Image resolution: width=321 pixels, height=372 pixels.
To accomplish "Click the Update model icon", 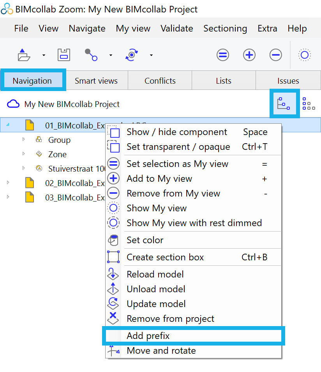I will click(x=113, y=304).
